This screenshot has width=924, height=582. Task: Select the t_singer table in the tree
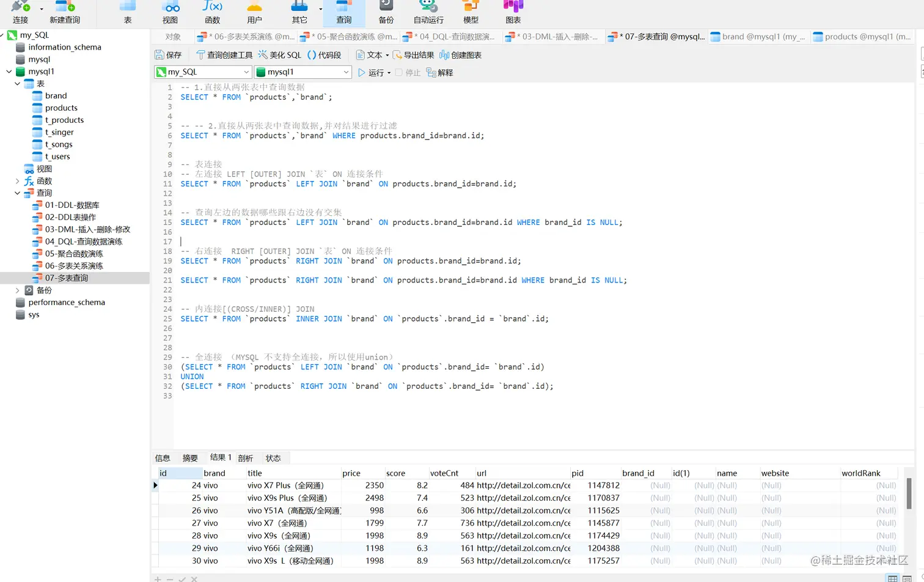tap(59, 132)
